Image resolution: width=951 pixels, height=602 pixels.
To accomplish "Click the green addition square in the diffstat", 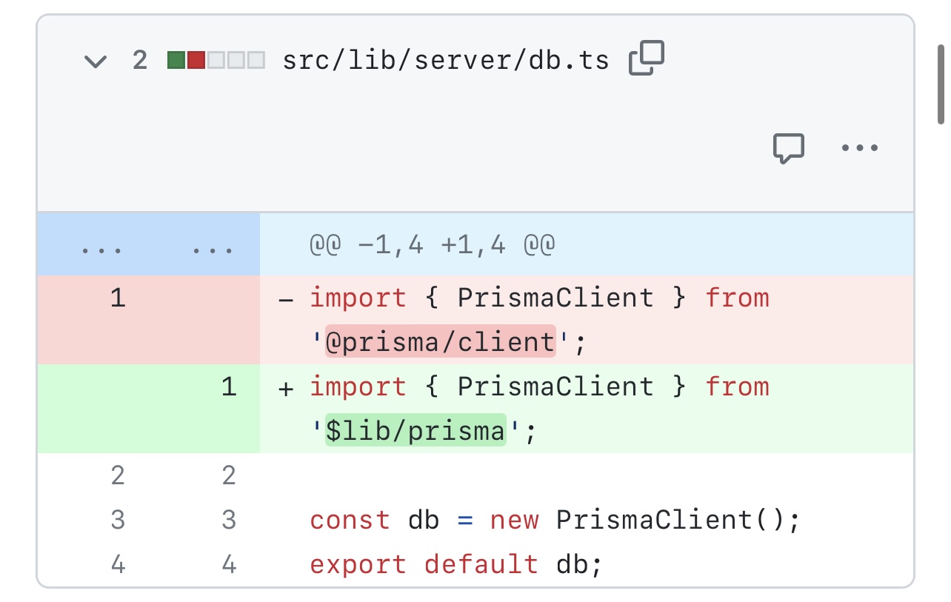I will click(177, 58).
